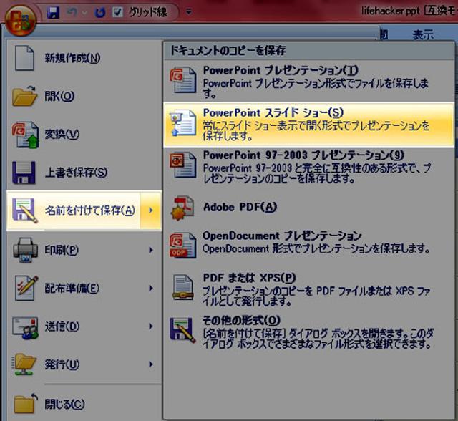Click the envelope icon for 送信
This screenshot has width=458, height=421.
point(25,328)
